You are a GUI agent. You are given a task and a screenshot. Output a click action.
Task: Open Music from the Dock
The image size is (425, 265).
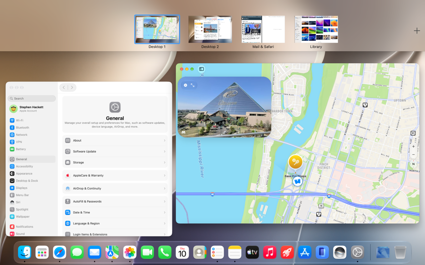[270, 252]
